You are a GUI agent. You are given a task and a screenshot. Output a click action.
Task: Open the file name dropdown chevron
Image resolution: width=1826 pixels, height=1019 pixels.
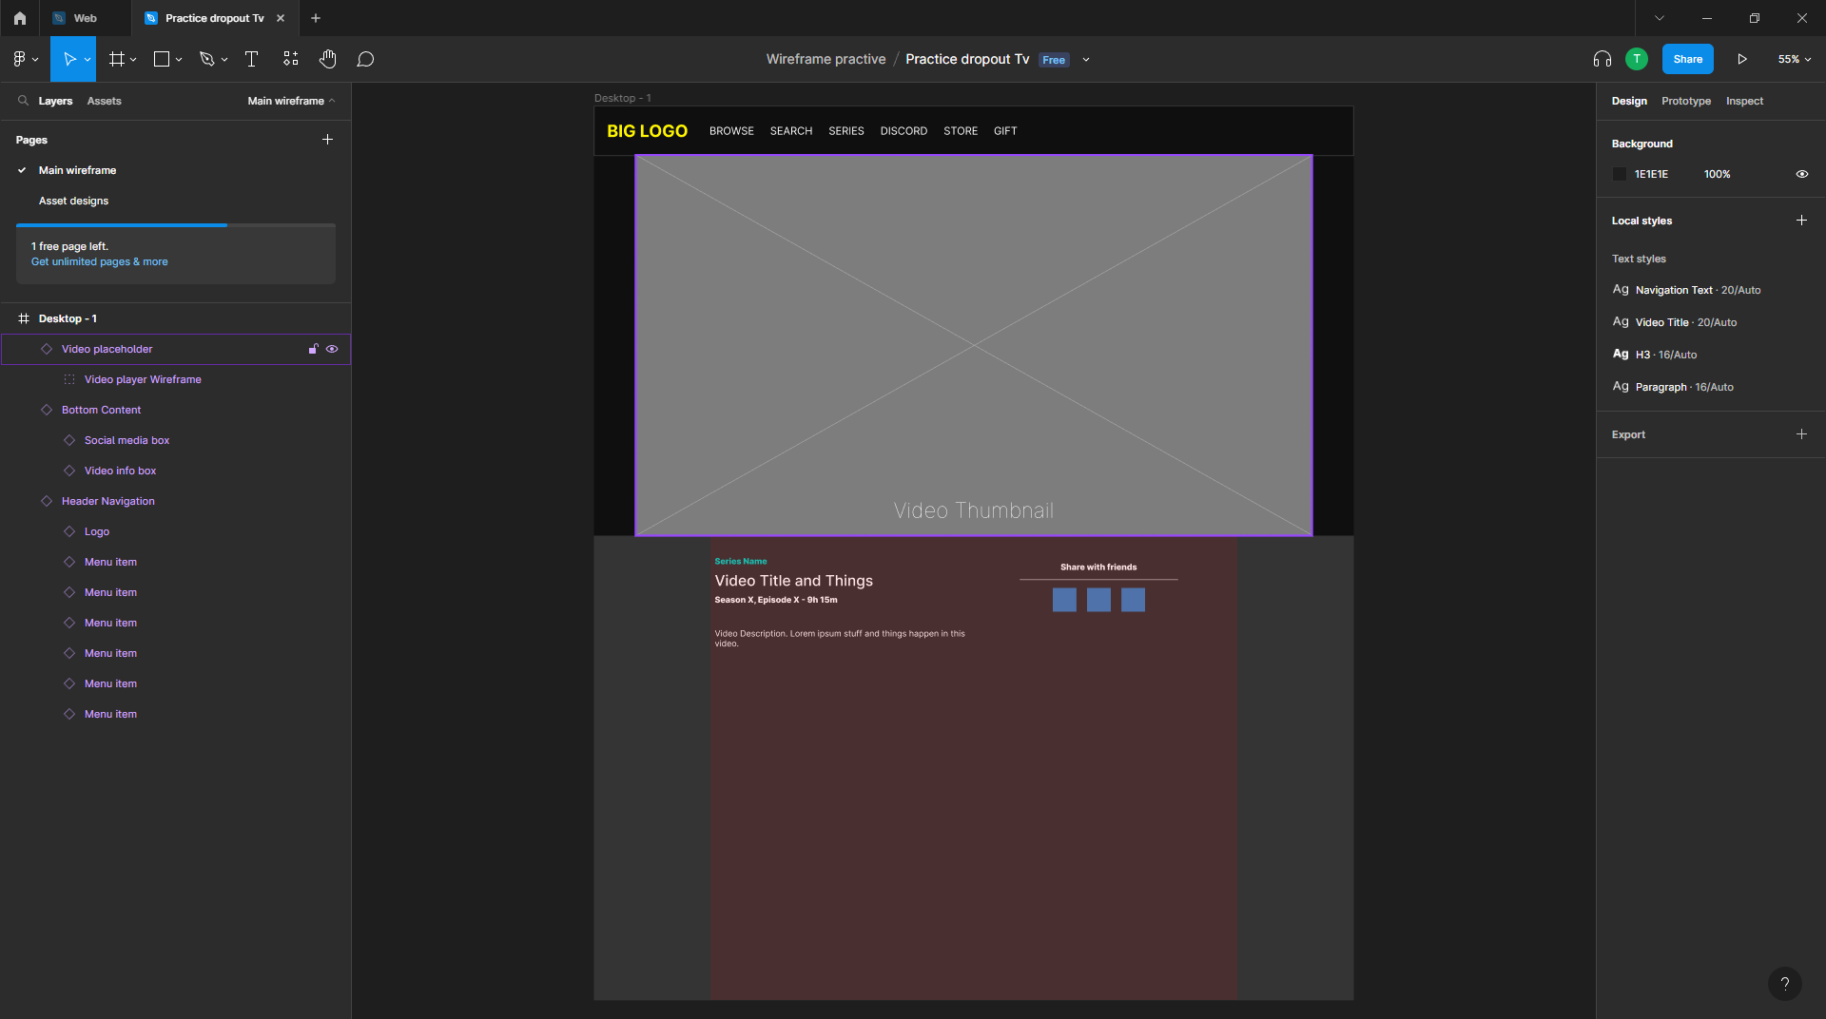[1086, 60]
